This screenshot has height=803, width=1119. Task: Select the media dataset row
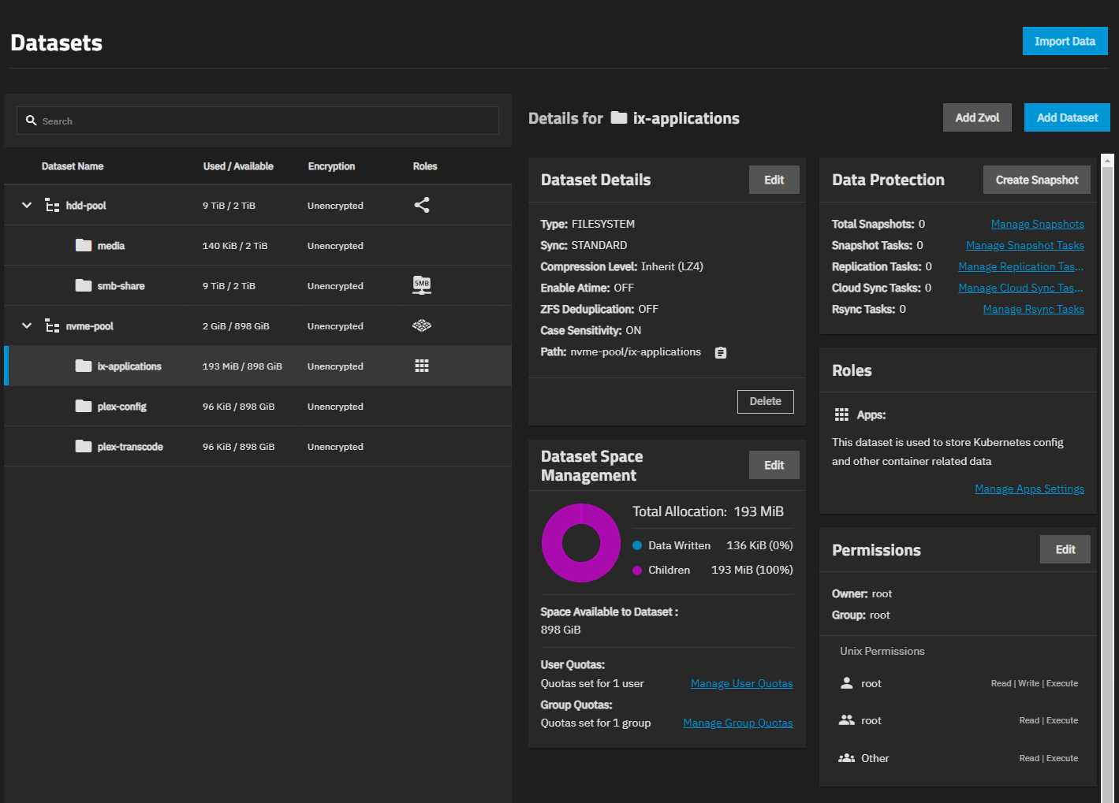click(258, 245)
